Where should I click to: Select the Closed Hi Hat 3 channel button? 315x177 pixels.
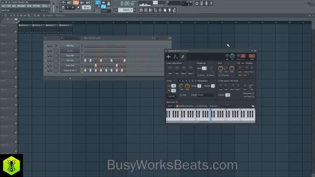[x=70, y=70]
